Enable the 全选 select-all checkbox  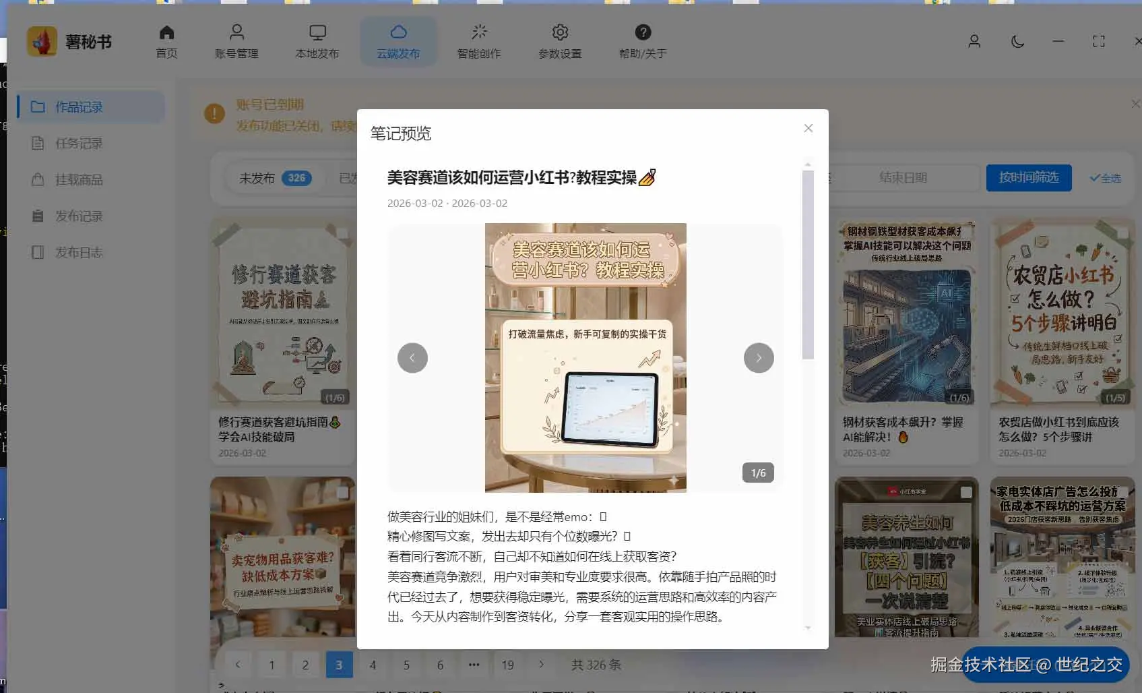point(1104,178)
